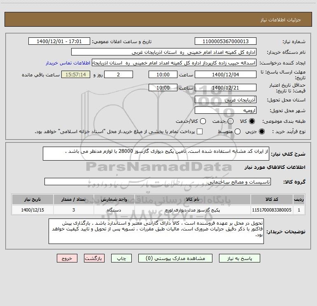This screenshot has width=317, height=306.
Task: Click the شماره نیاز label
Action: click(294, 41)
